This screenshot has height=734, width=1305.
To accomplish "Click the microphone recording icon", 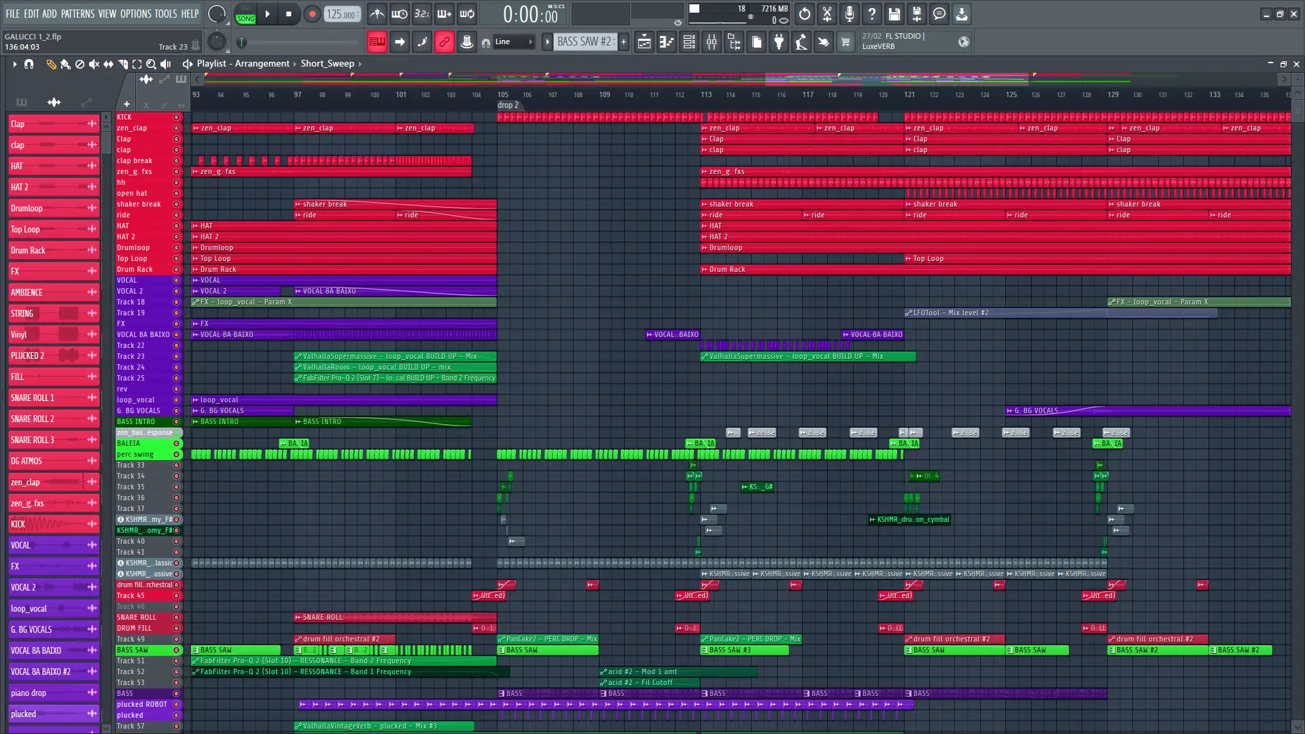I will click(850, 14).
